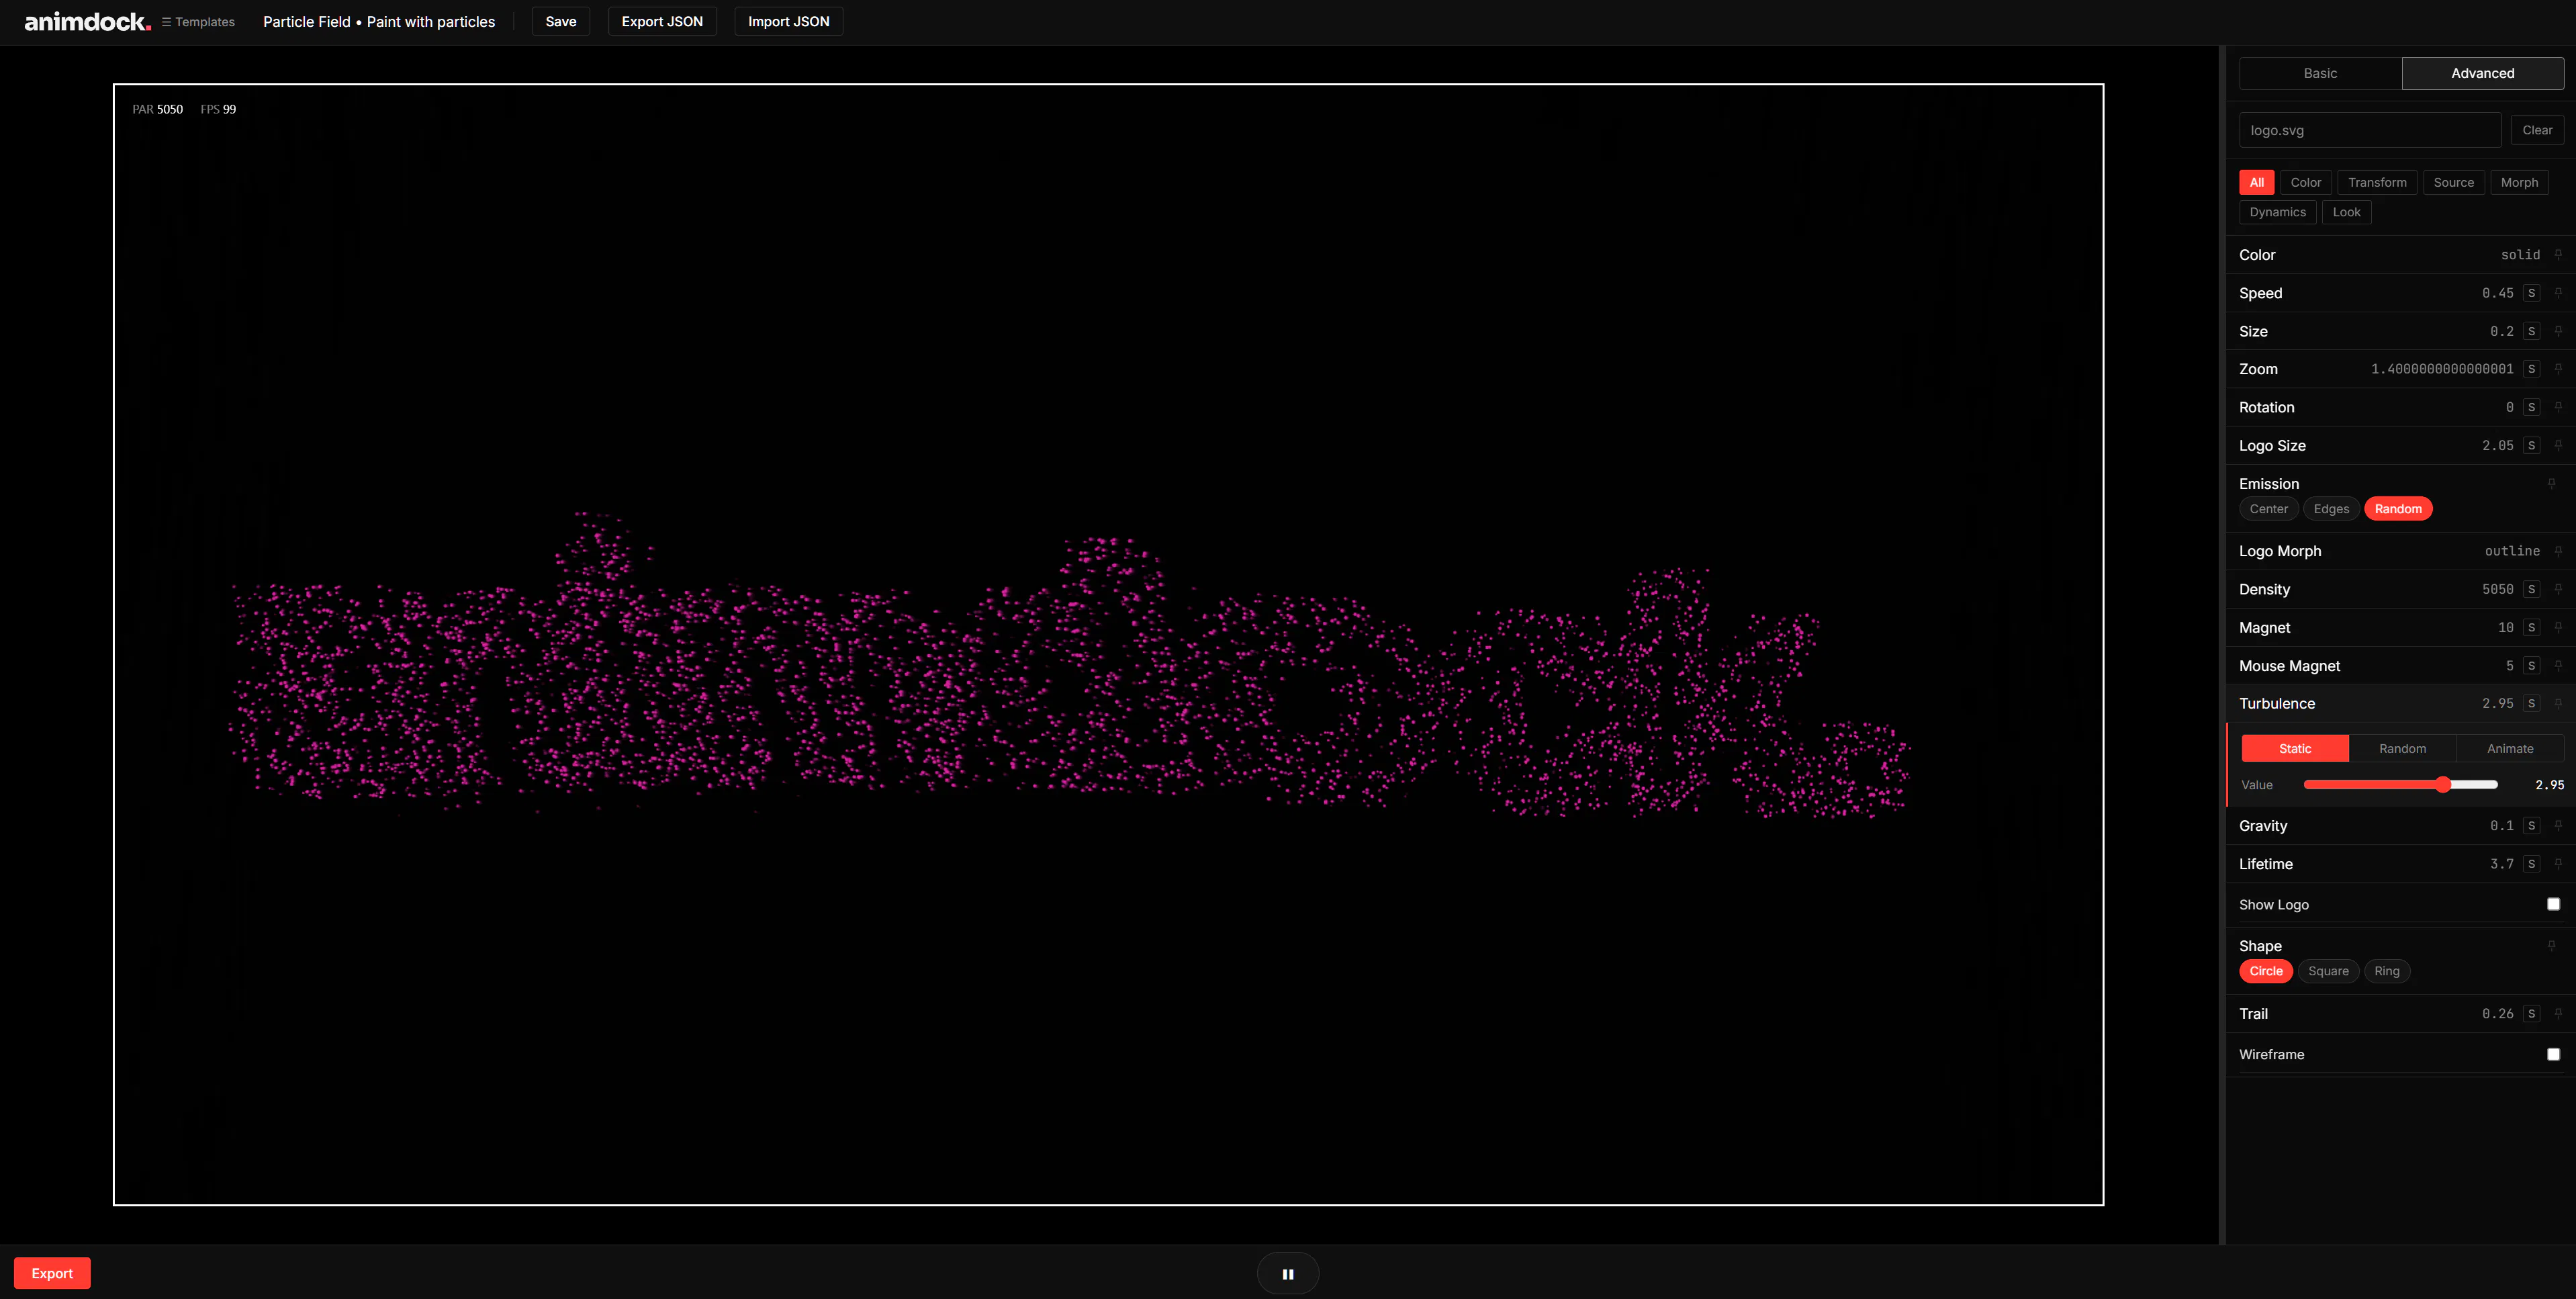The image size is (2576, 1299).
Task: Set Emission to Random
Action: pos(2398,509)
